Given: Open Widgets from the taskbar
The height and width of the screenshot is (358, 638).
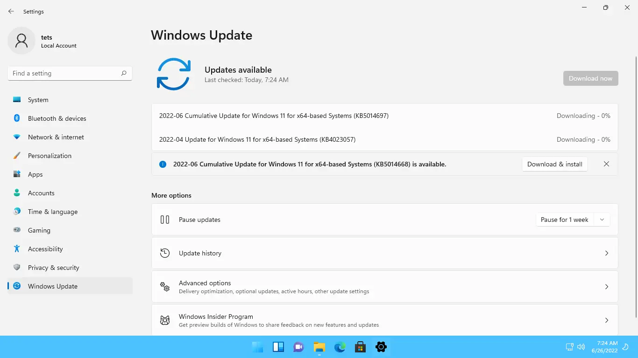Looking at the screenshot, I should pos(278,347).
